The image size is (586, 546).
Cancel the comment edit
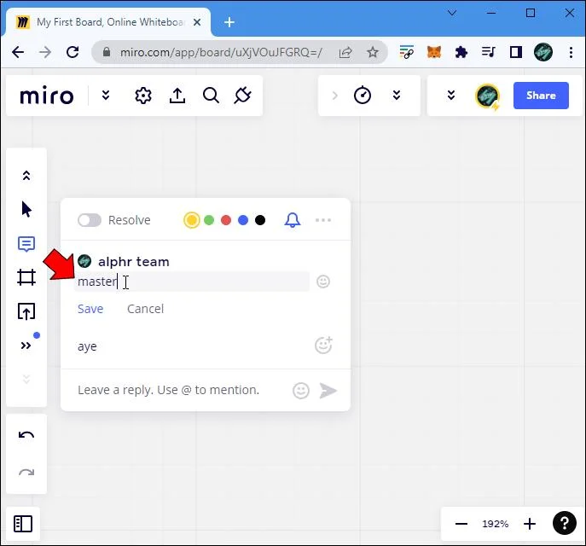pos(145,309)
